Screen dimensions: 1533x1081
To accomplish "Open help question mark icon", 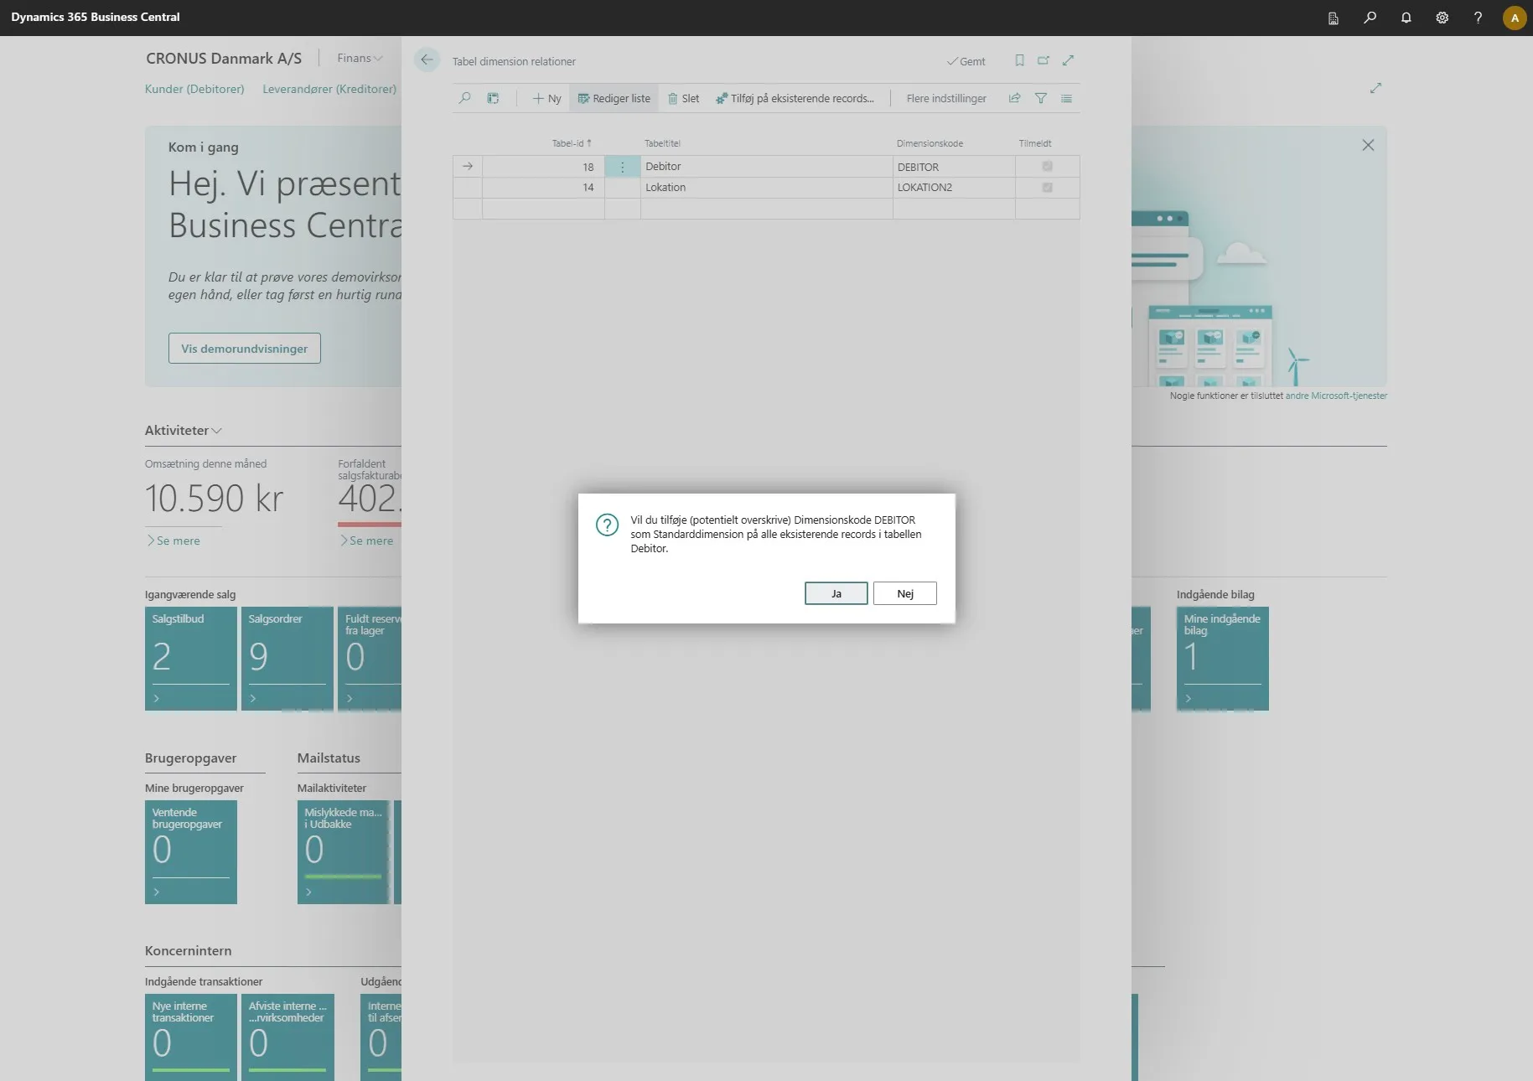I will click(x=1478, y=18).
